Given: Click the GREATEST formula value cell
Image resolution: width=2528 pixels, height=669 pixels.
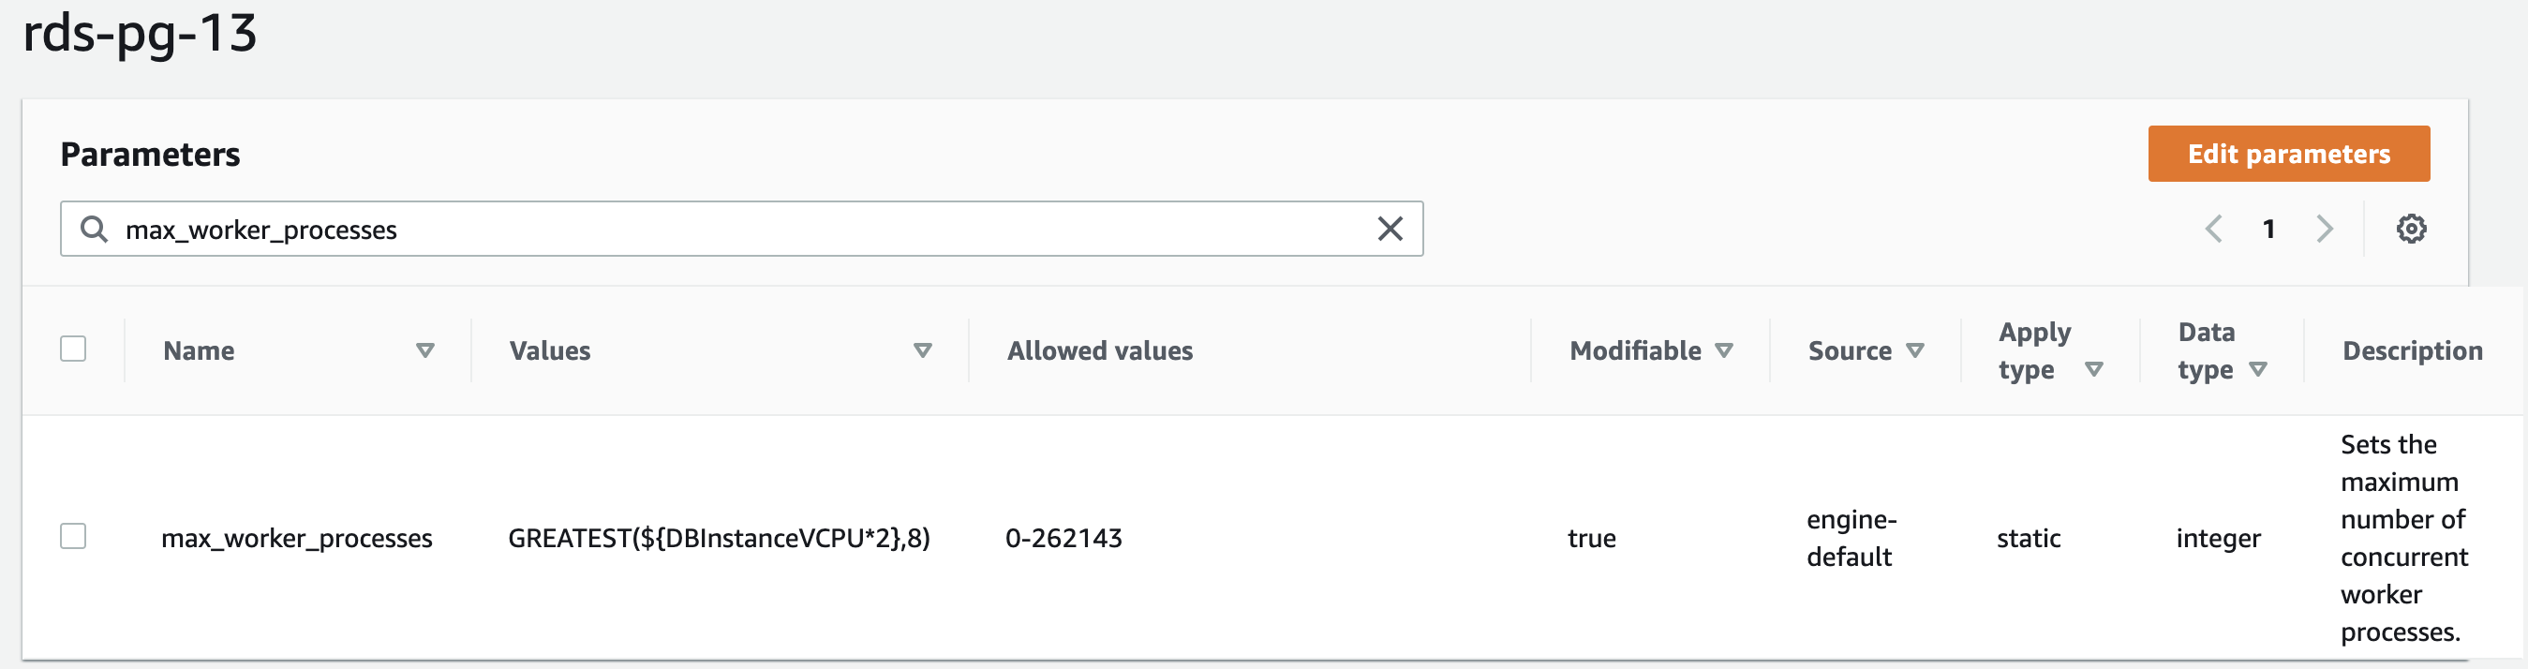Looking at the screenshot, I should [719, 539].
